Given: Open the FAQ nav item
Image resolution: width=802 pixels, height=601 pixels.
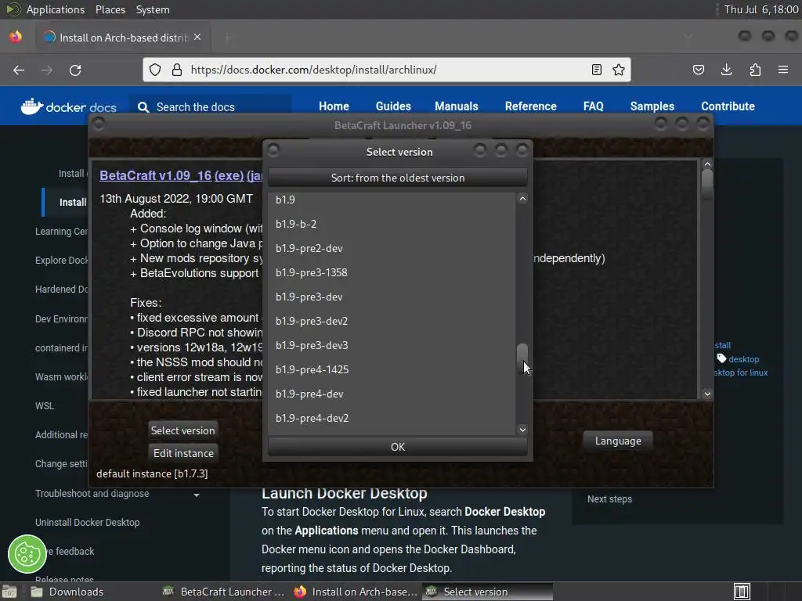Looking at the screenshot, I should click(594, 106).
